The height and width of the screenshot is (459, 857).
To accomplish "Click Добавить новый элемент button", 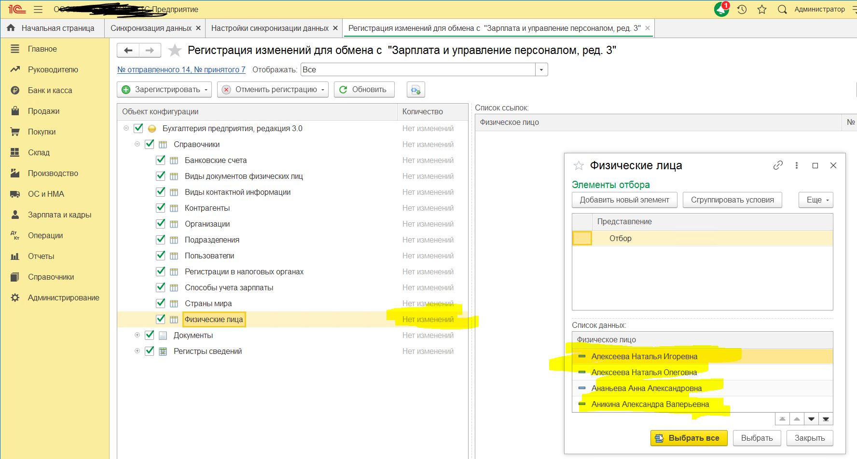I will (624, 200).
